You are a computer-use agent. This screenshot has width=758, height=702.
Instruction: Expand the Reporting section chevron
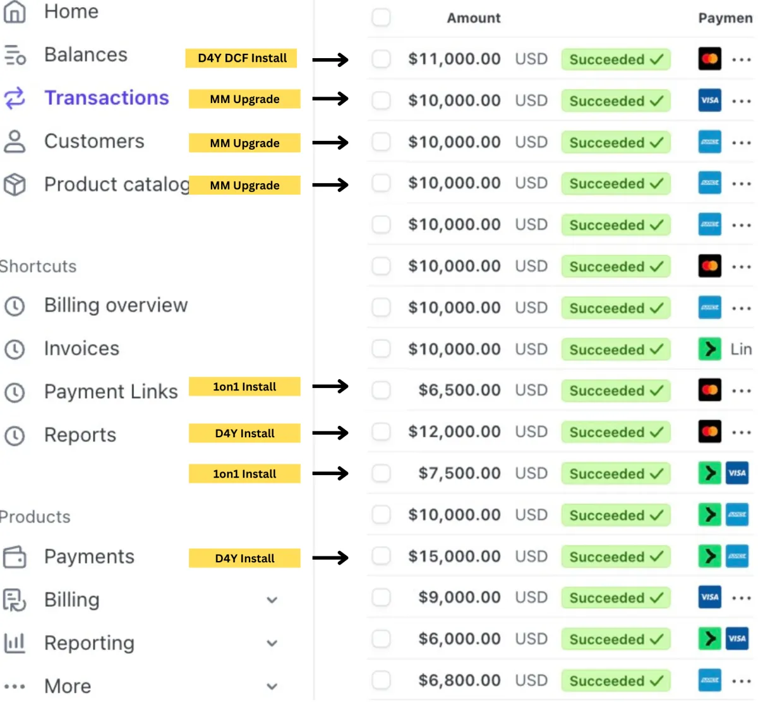click(x=272, y=643)
